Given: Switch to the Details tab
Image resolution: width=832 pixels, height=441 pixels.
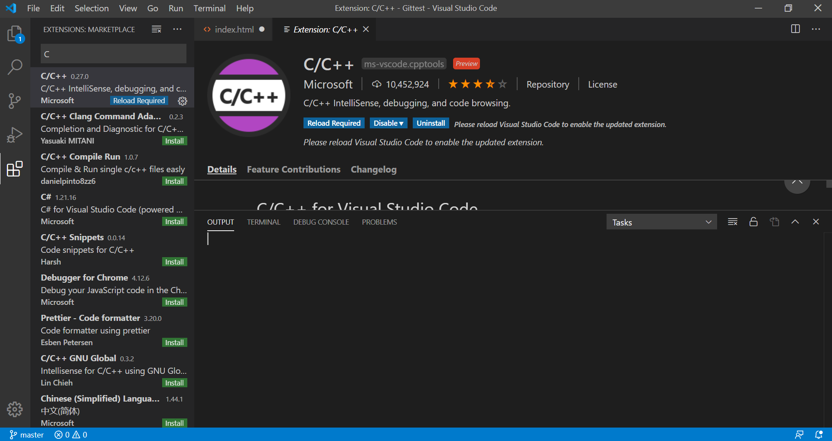Looking at the screenshot, I should (222, 170).
